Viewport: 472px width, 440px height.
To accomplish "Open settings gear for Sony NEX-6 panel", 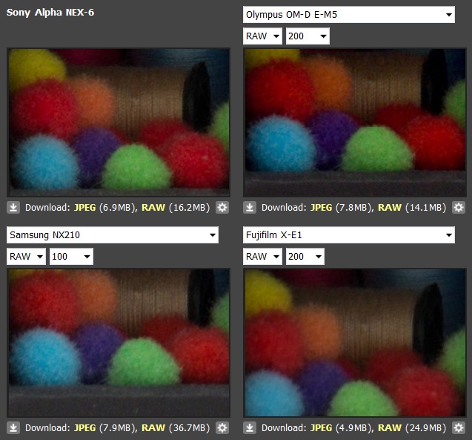I will pos(222,208).
